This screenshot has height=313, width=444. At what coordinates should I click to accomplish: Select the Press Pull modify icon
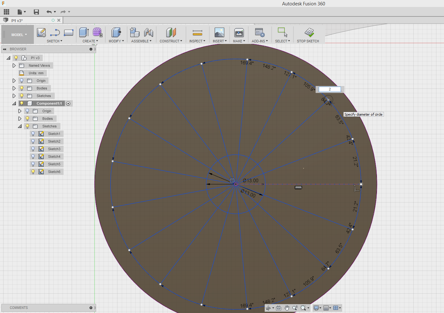[116, 33]
